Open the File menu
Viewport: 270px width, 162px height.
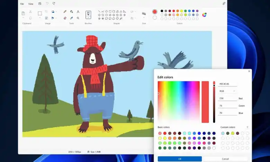point(22,4)
